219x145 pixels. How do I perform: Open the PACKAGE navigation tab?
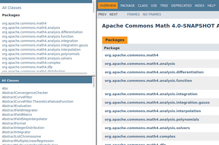click(x=127, y=6)
